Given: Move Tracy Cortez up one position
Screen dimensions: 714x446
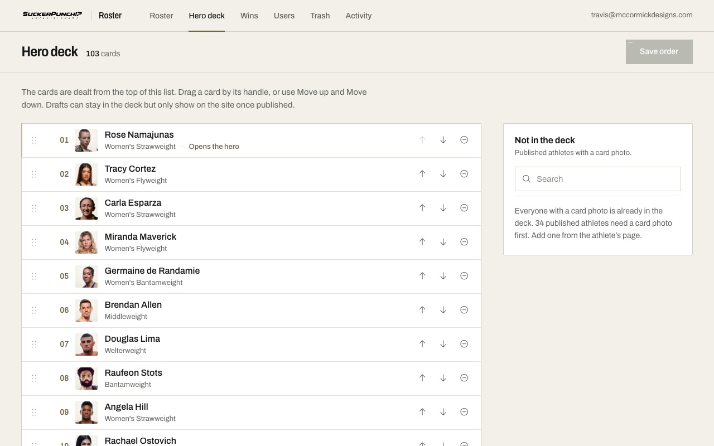Looking at the screenshot, I should 422,174.
